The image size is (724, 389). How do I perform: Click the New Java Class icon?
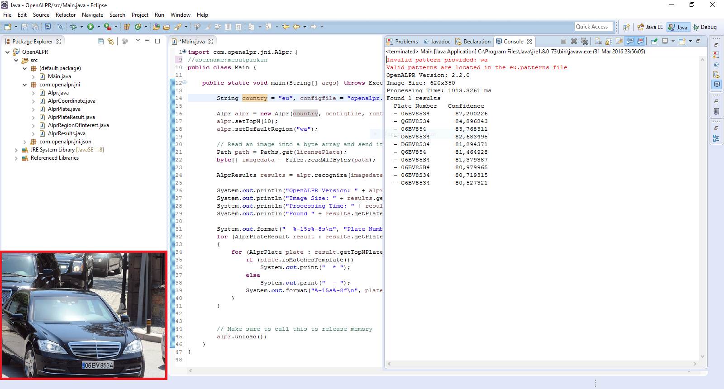coord(138,27)
